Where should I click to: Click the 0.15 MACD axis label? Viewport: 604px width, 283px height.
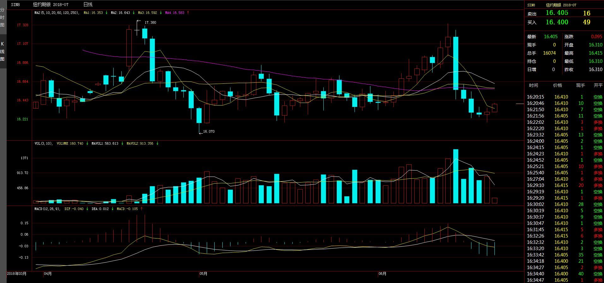(x=24, y=223)
